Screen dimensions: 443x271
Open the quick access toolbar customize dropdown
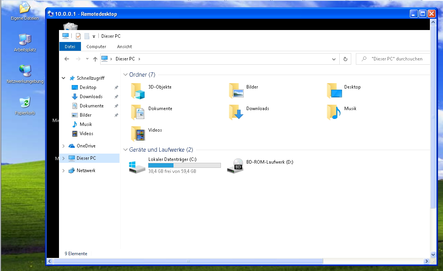[94, 37]
